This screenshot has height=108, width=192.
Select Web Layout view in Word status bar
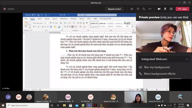(147, 90)
